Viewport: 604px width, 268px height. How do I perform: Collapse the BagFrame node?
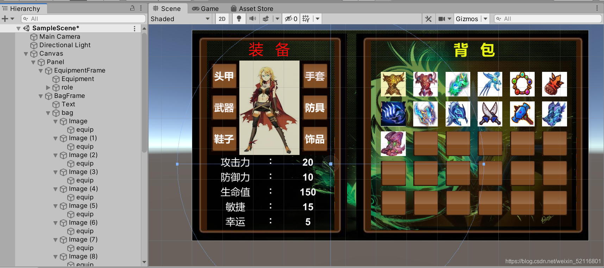40,96
